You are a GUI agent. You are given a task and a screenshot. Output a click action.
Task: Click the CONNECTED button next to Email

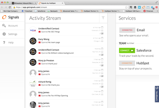click(x=127, y=30)
